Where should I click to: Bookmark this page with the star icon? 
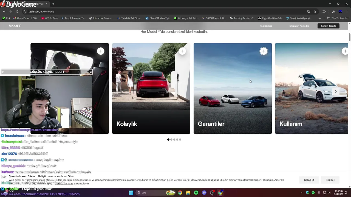315,11
